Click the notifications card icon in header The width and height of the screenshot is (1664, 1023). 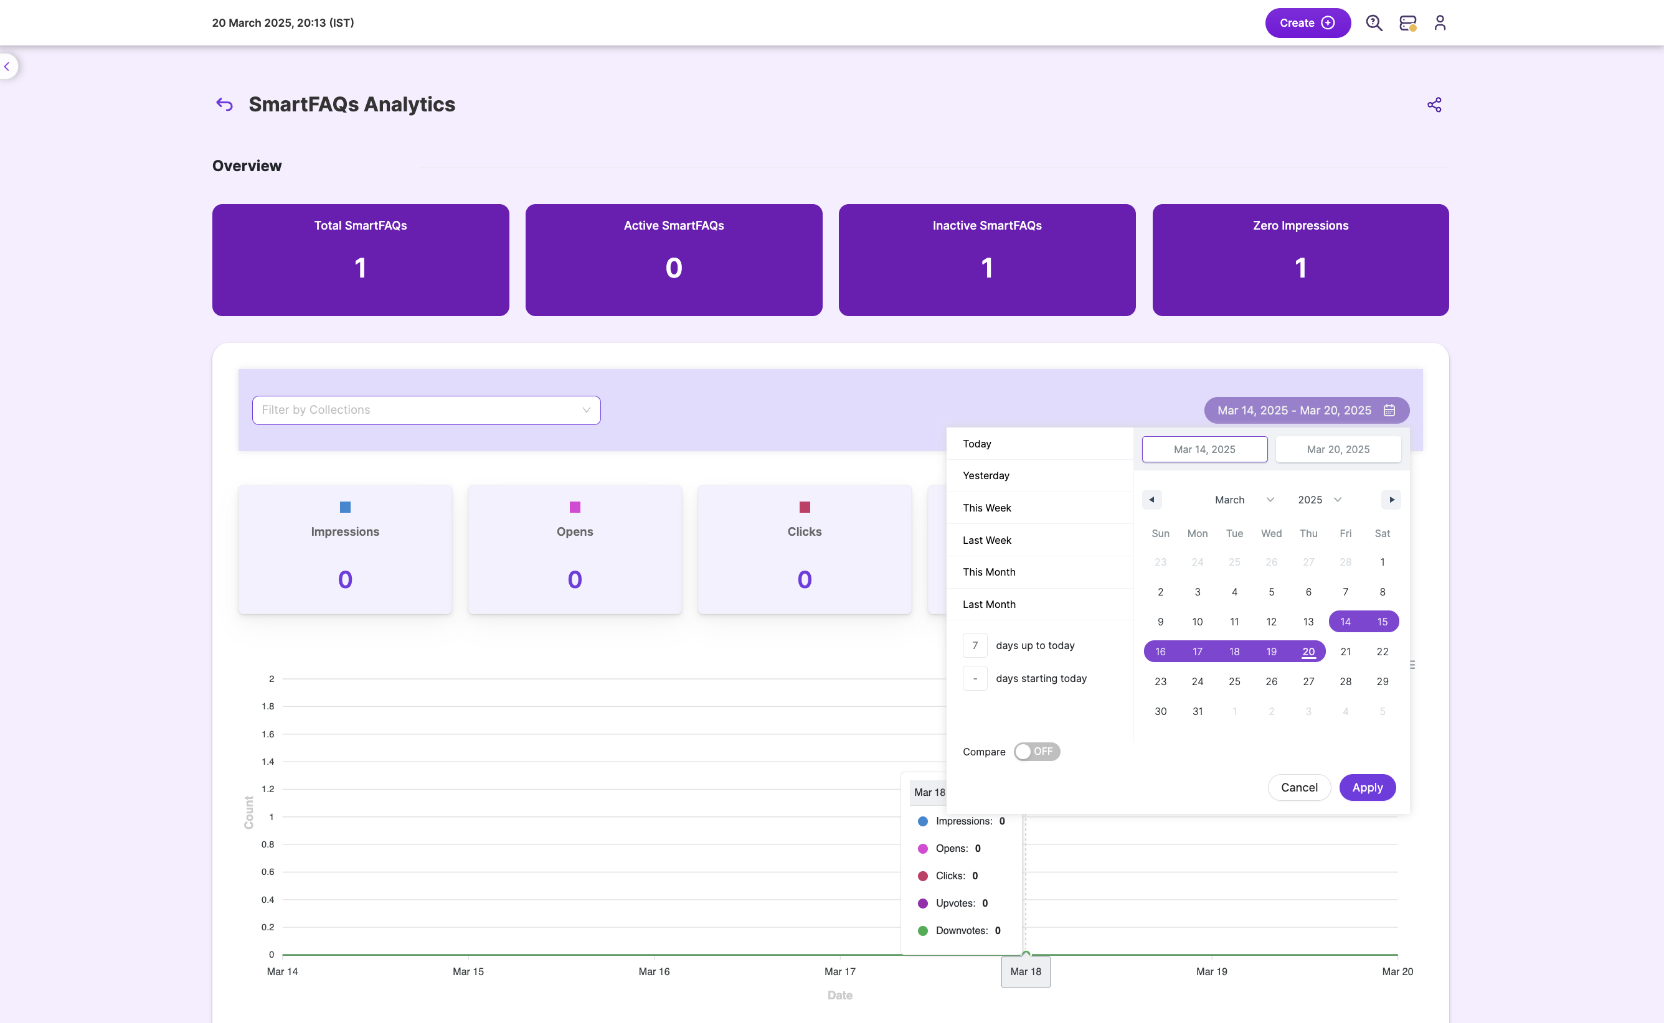pyautogui.click(x=1407, y=23)
